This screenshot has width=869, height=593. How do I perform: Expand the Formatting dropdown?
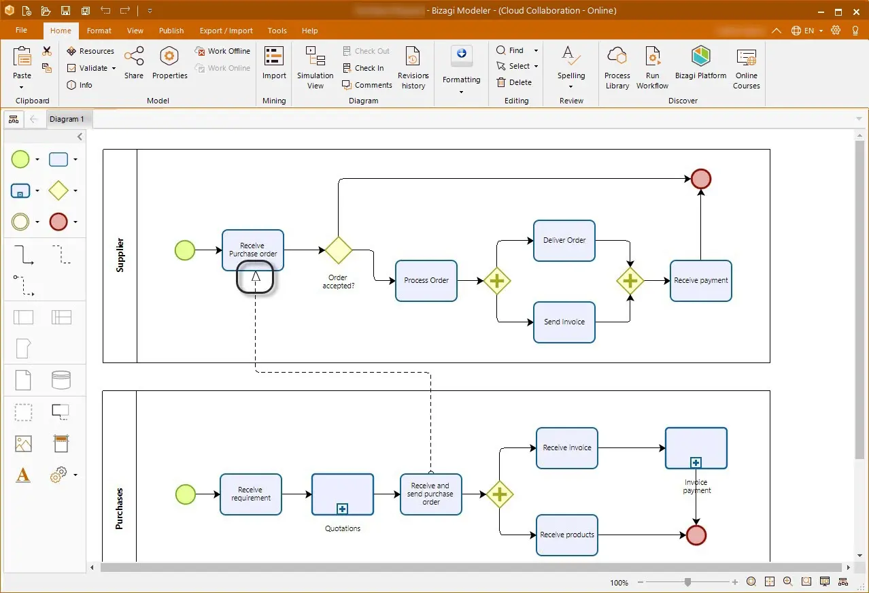[x=462, y=92]
